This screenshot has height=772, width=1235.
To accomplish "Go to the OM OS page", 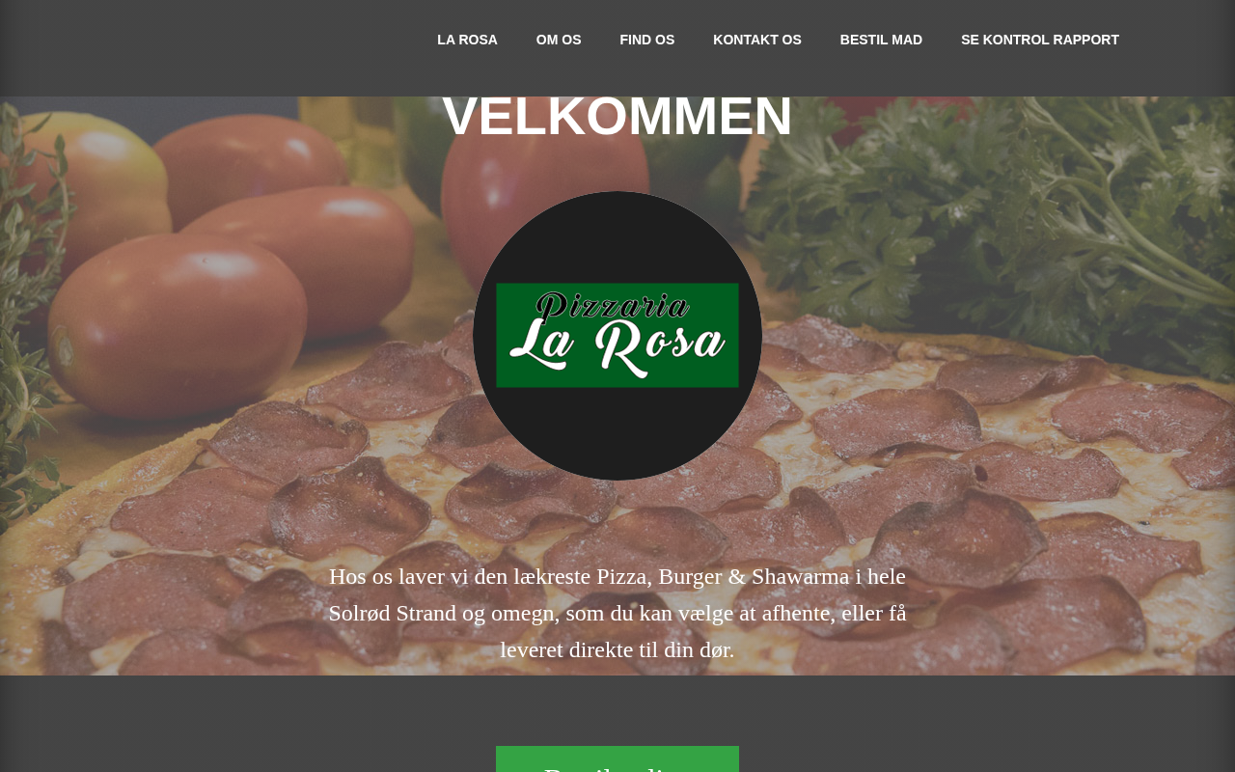I will (559, 40).
